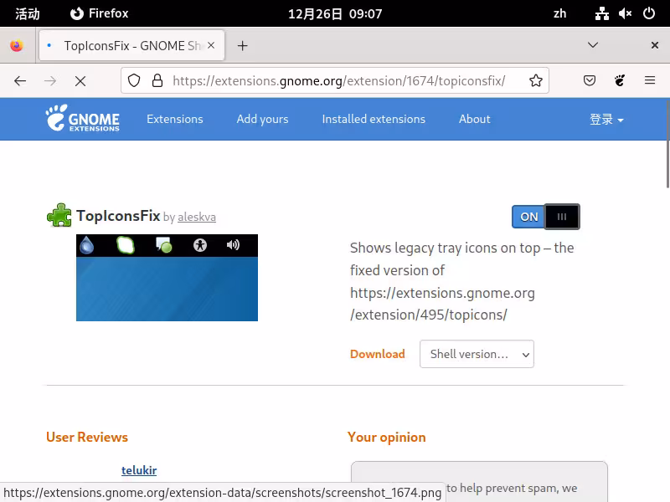Click the GNOME Extensions logo
The image size is (670, 502).
click(x=83, y=118)
